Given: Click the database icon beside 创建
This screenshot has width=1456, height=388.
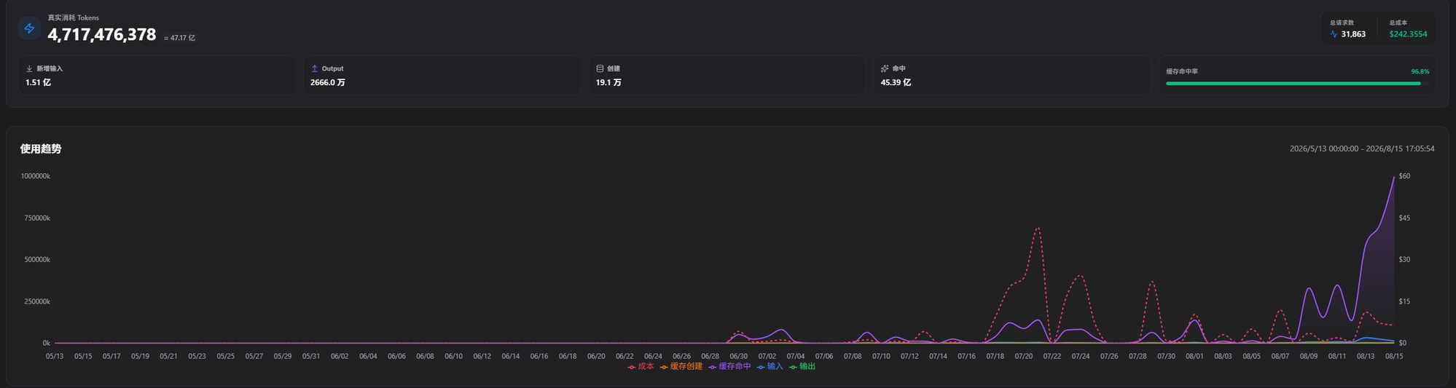Looking at the screenshot, I should pyautogui.click(x=600, y=68).
